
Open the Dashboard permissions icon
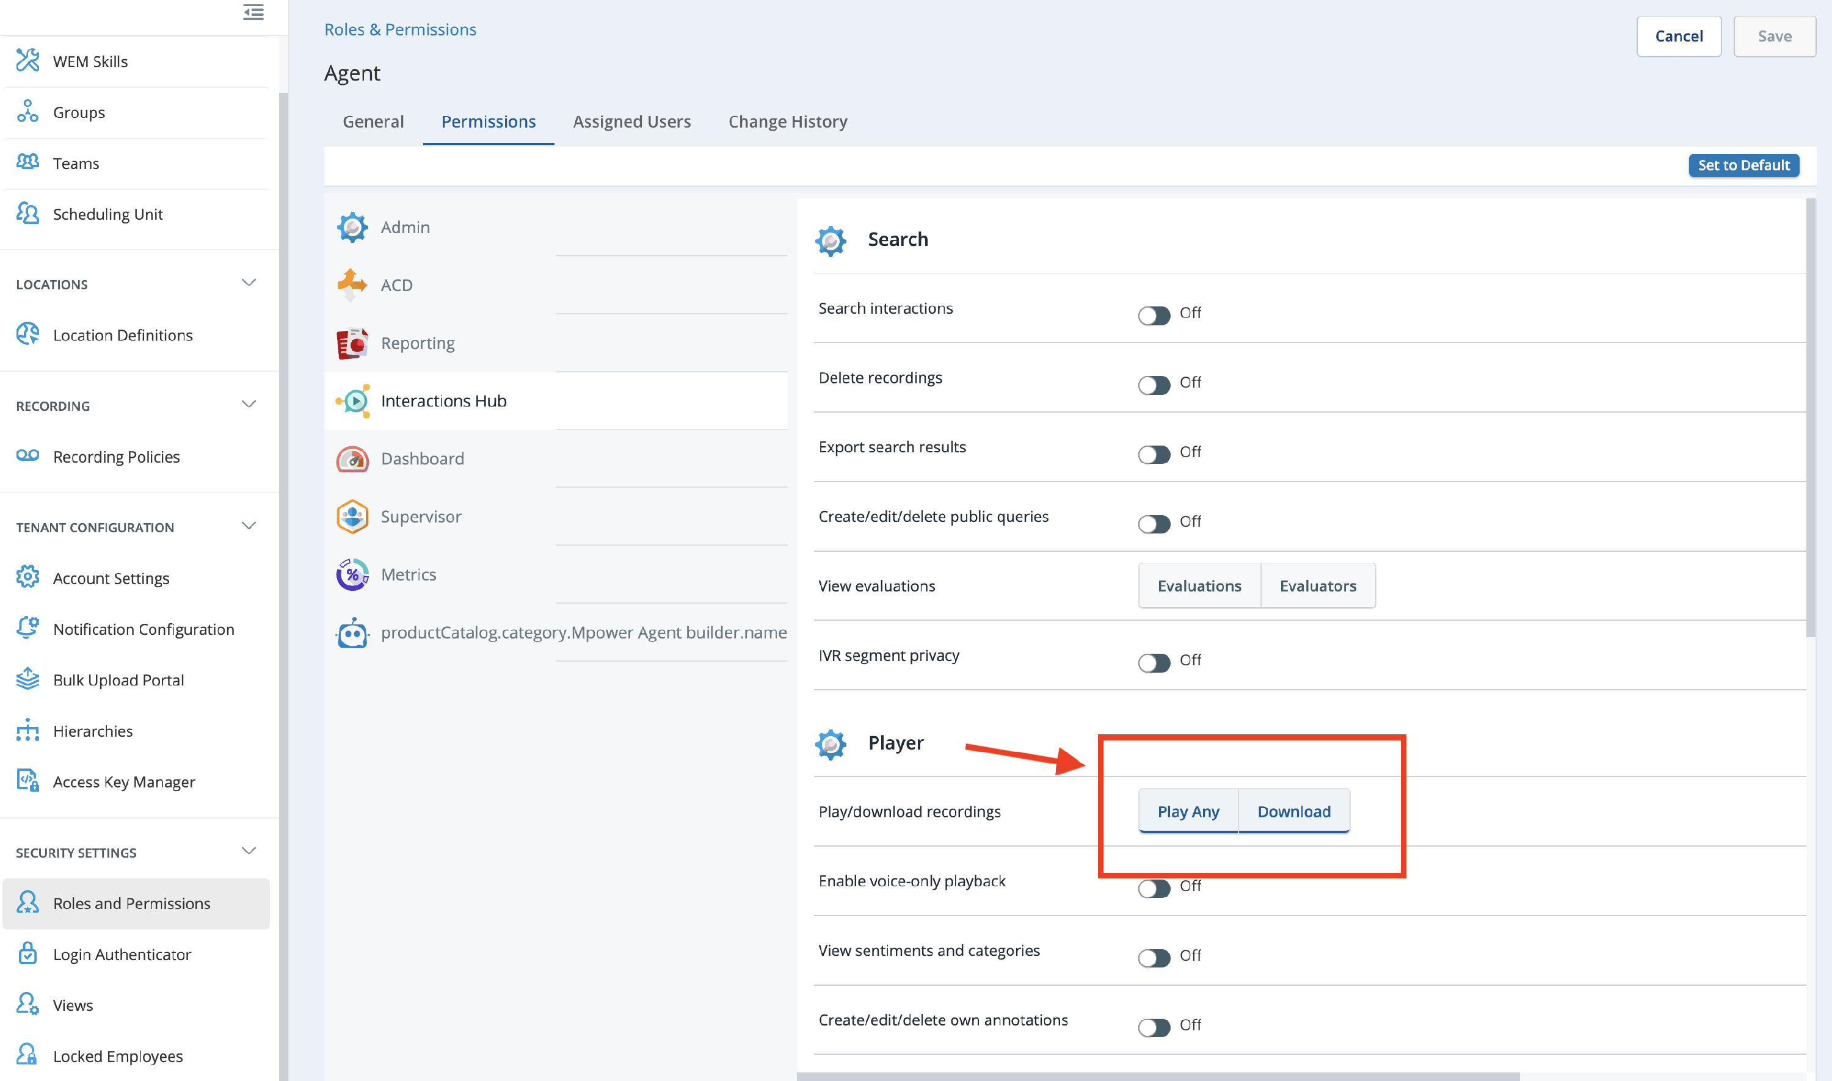click(352, 459)
